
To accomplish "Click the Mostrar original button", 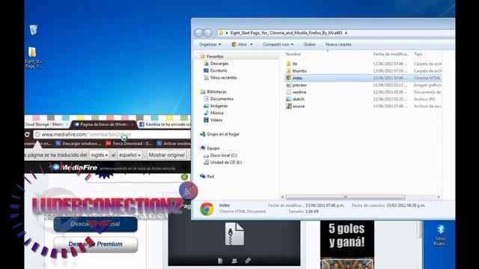I will (166, 155).
